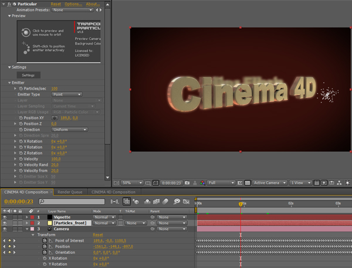Toggle pixel aspect ratio correction icon

click(317, 183)
